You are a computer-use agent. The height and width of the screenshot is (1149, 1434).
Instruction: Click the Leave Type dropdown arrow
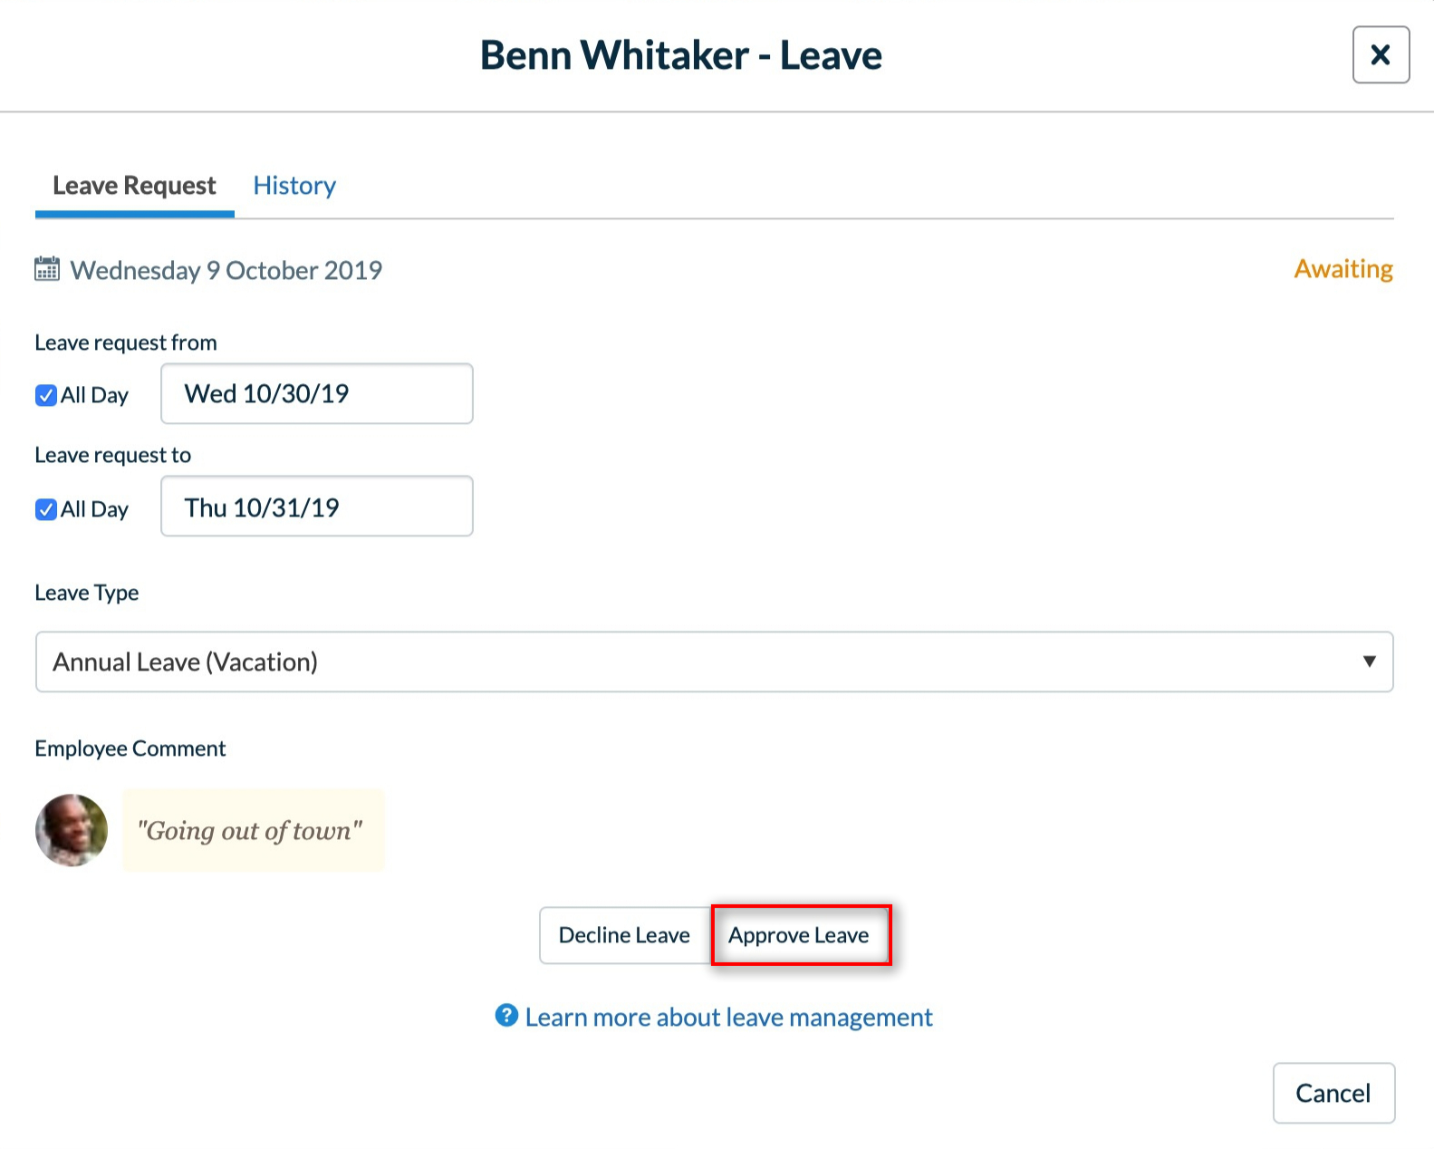[x=1369, y=661]
